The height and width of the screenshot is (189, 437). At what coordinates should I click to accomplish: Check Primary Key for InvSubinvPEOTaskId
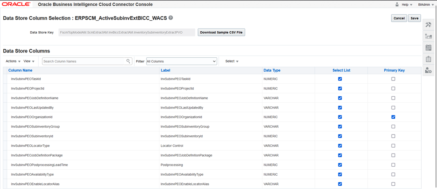[x=393, y=79]
